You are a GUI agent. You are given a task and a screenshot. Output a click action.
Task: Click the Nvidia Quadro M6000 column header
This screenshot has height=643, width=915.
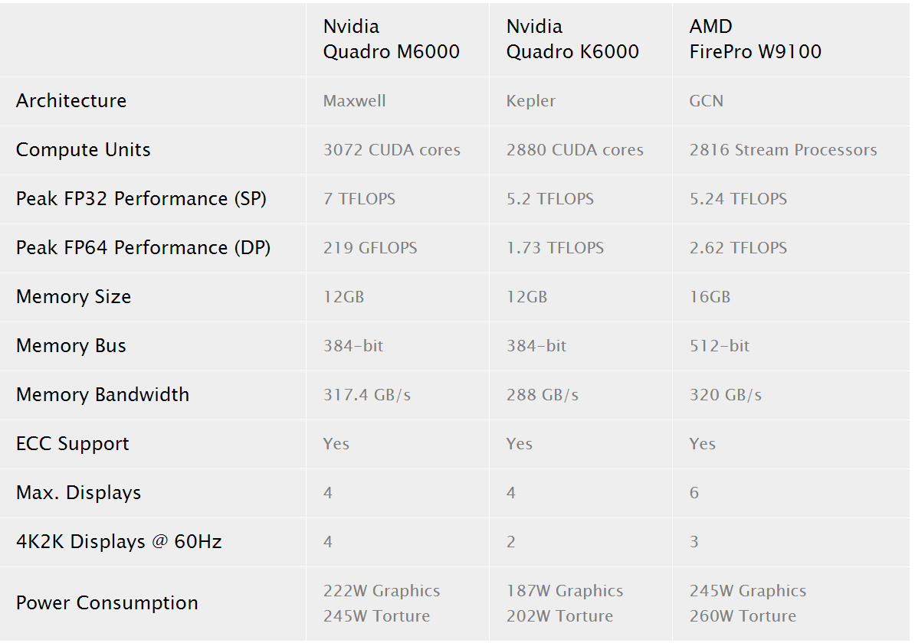pyautogui.click(x=391, y=39)
